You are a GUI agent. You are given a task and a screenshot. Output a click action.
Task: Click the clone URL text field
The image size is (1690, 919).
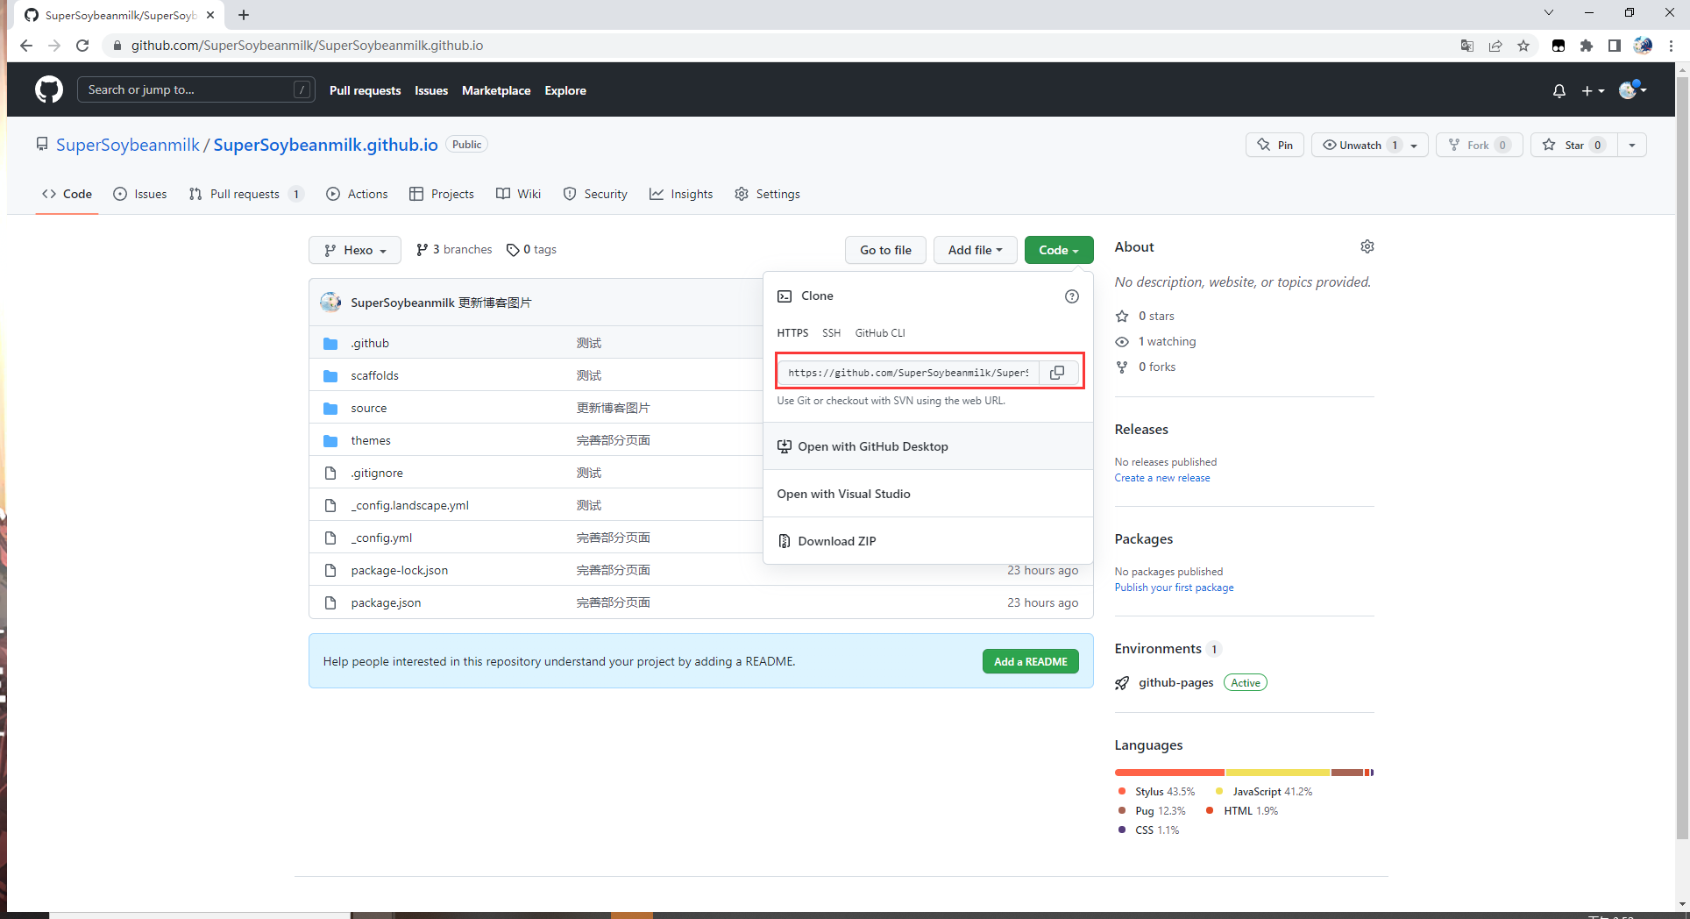pyautogui.click(x=909, y=373)
